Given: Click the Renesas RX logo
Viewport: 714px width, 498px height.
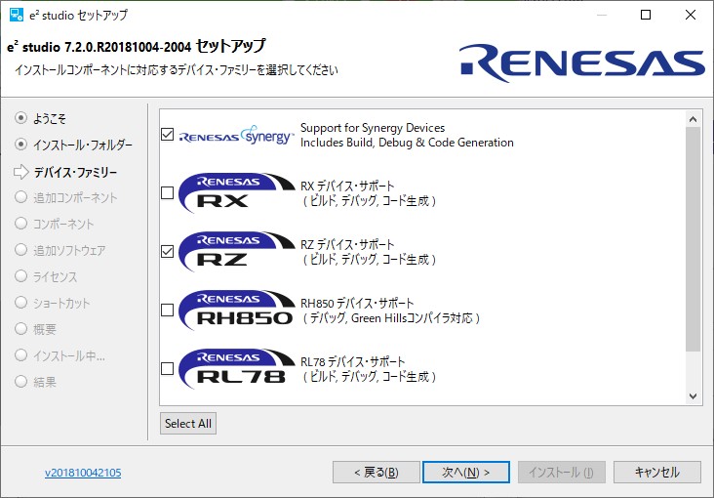Looking at the screenshot, I should pyautogui.click(x=236, y=193).
